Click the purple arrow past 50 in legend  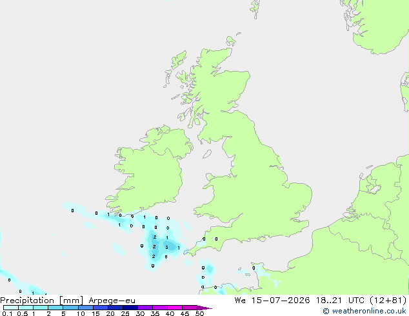[x=204, y=308]
